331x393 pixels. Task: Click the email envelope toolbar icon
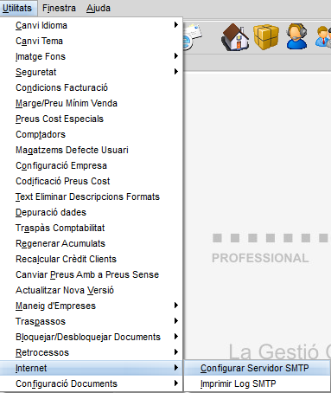[192, 37]
